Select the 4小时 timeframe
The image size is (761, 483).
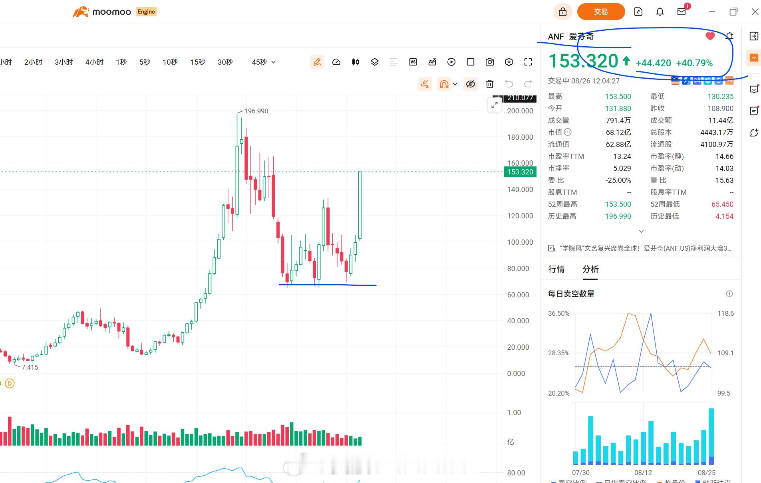pos(94,62)
